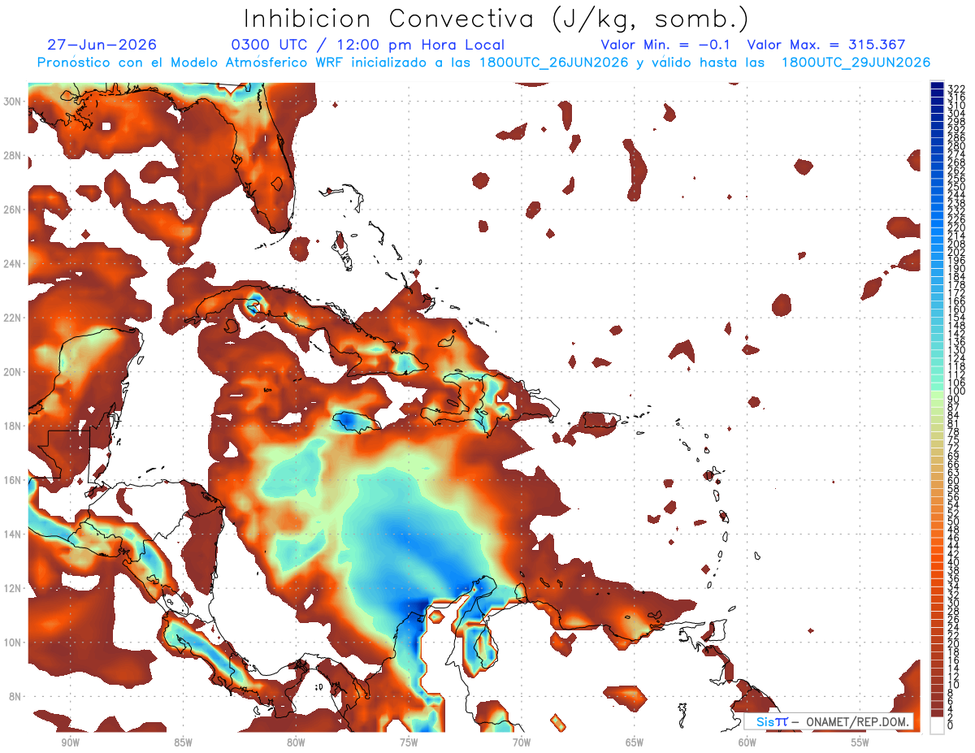Screen dimensions: 975x753
Task: Click the colorbar value 20
Action: click(x=954, y=643)
